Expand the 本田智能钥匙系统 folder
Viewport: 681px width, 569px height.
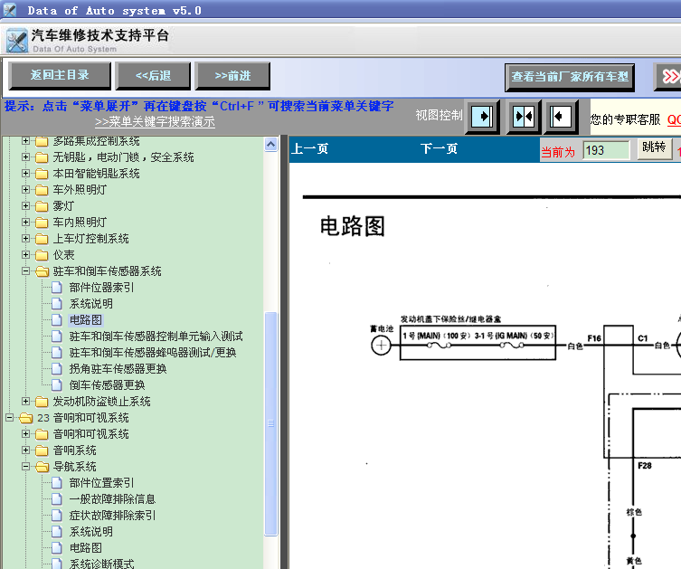(x=25, y=174)
